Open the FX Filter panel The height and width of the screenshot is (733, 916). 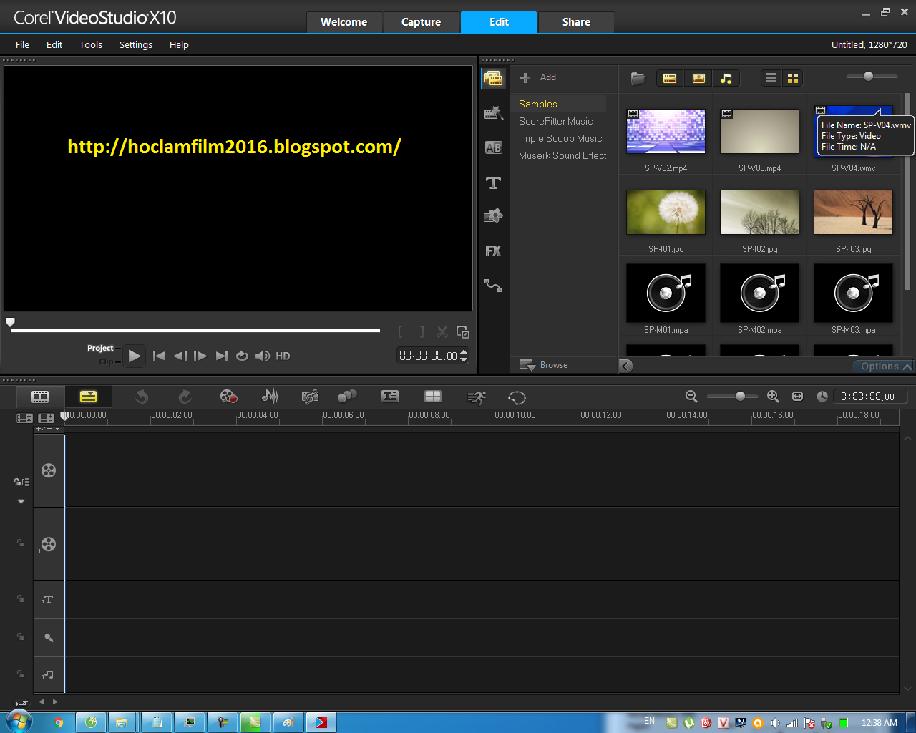click(493, 251)
